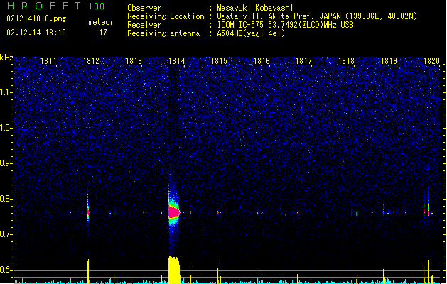Click time marker 1817
Image resolution: width=447 pixels, height=284 pixels.
click(303, 61)
